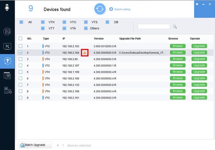
Task: Toggle the VTH filter checkbox
Action: (x=43, y=22)
